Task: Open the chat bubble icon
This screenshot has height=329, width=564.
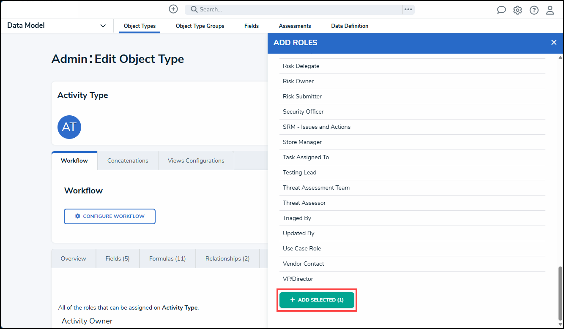Action: [x=501, y=10]
